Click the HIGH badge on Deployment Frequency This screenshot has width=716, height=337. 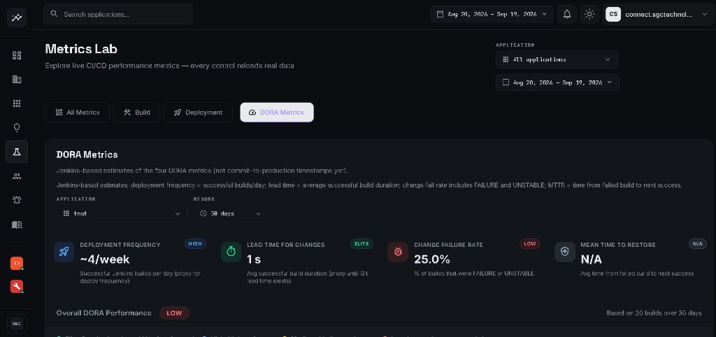click(x=195, y=244)
